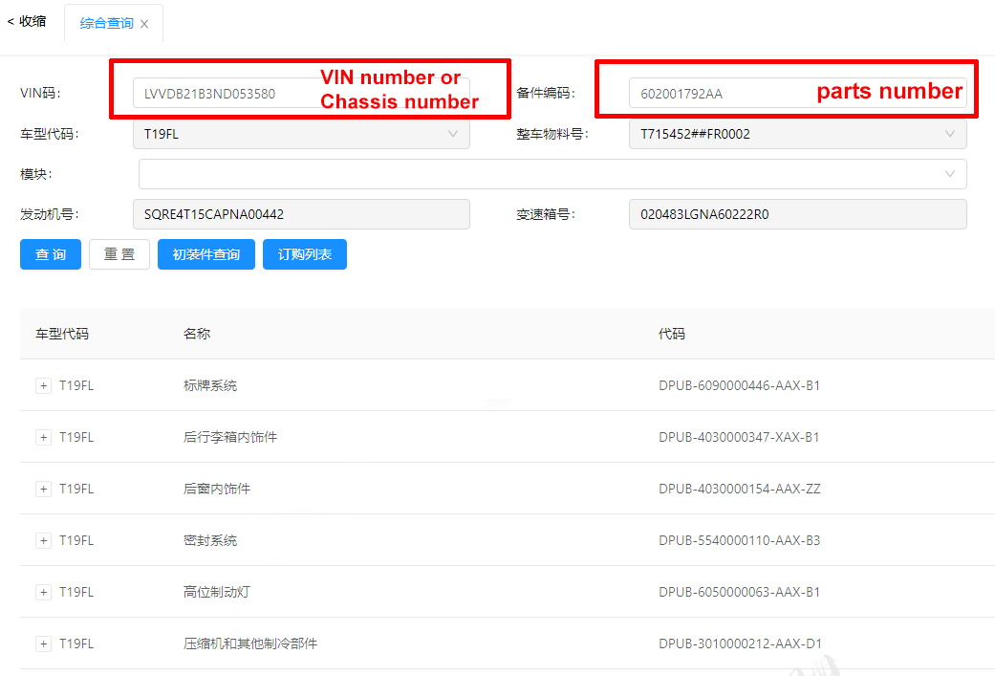Screen dimensions: 995x676
Task: Click the 重置 reset button
Action: pyautogui.click(x=119, y=254)
